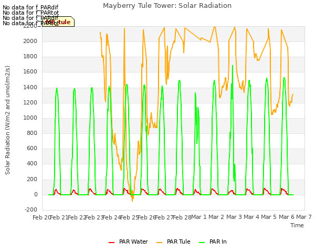Click the 1400 y-axis tick label
This screenshot has height=252, width=336.
point(30,87)
